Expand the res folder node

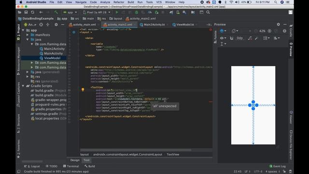(x=28, y=76)
